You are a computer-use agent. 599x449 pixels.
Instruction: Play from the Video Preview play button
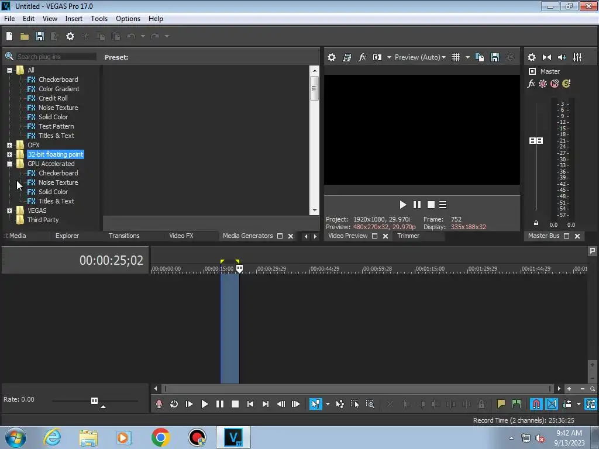402,205
